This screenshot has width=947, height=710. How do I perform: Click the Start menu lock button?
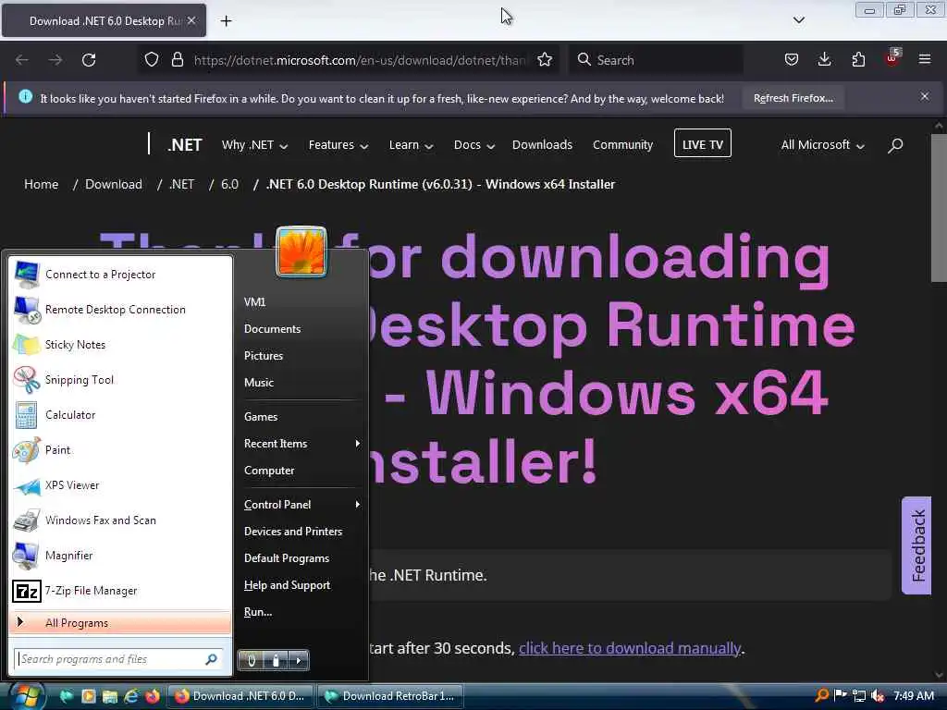(x=276, y=660)
